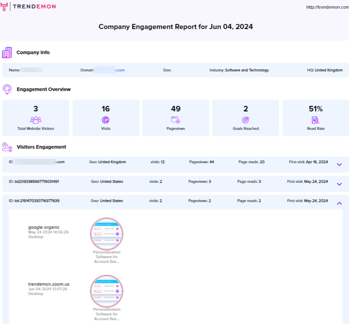Click the Pageviews browser icon
The height and width of the screenshot is (324, 349).
pyautogui.click(x=176, y=120)
